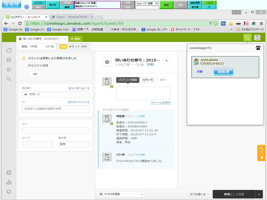Click the ticket options gear icon
This screenshot has width=267, height=200.
point(107,62)
